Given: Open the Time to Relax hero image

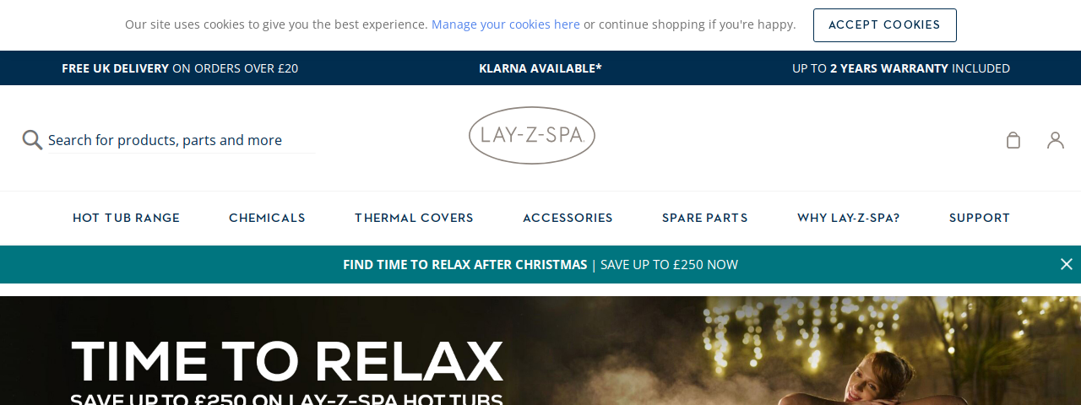Looking at the screenshot, I should pos(540,351).
